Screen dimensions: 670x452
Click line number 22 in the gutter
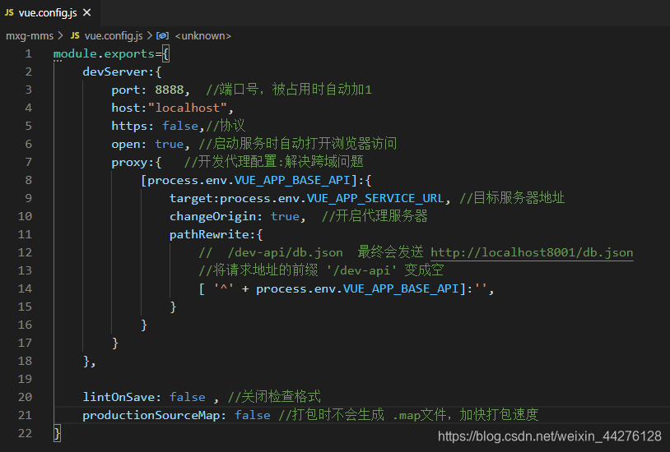(25, 434)
